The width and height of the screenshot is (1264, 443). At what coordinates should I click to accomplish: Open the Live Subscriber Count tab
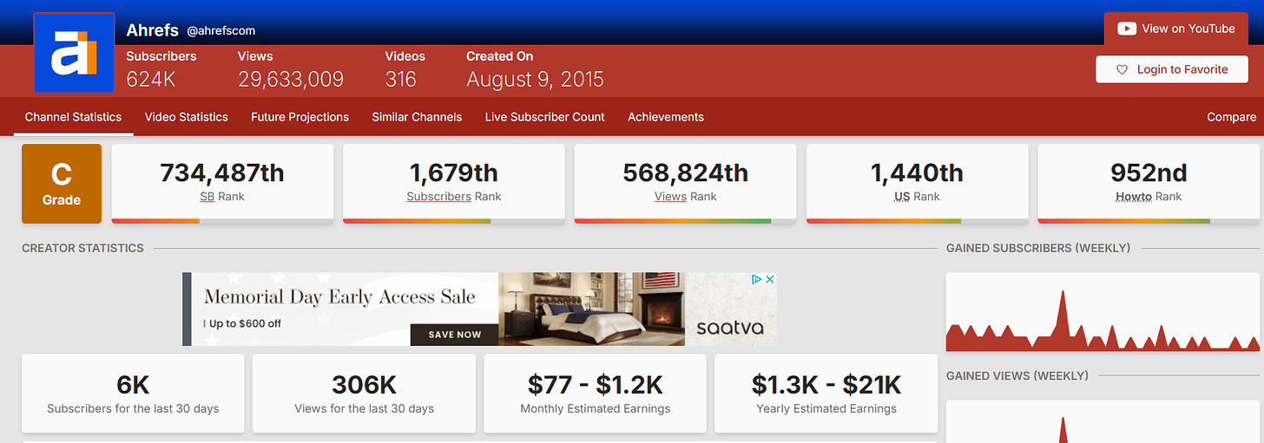pyautogui.click(x=544, y=117)
